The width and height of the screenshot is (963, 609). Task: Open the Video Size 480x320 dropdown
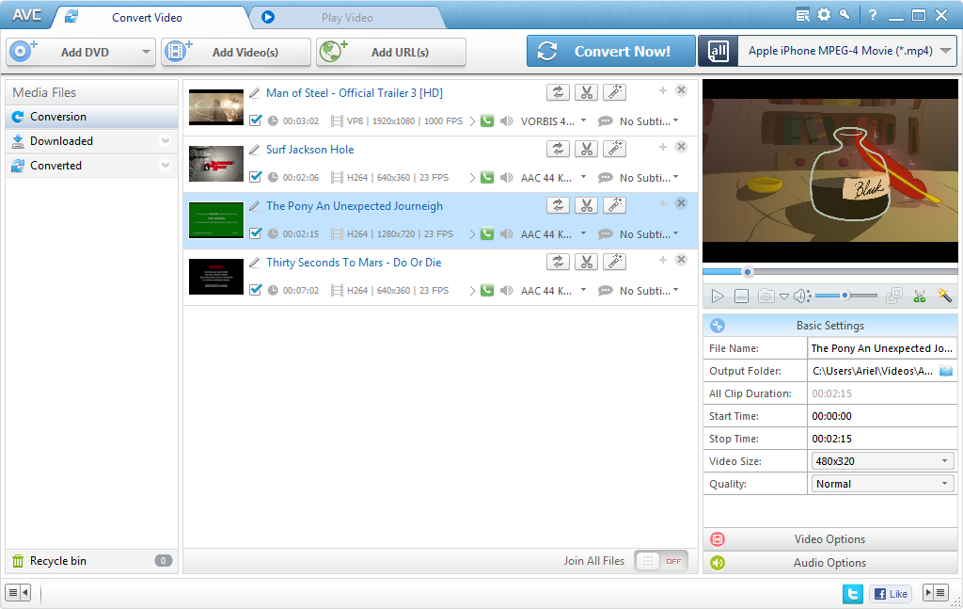click(882, 461)
